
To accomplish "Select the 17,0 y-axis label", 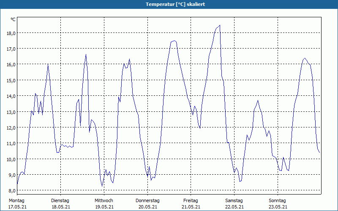I will pos(12,49).
